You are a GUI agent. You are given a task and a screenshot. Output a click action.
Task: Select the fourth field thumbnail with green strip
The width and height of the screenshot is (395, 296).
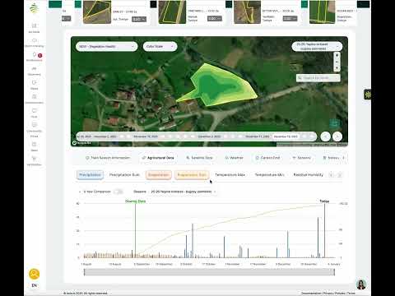pyautogui.click(x=323, y=12)
